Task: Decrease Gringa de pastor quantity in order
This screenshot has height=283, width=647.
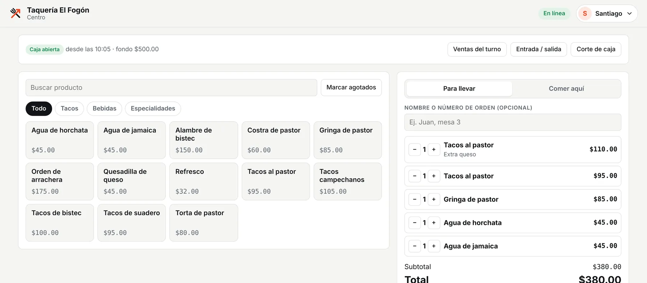Action: point(414,199)
